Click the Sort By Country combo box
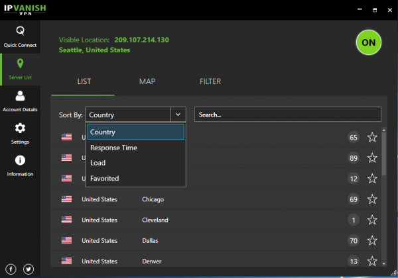Viewport: 398px width, 278px height. [x=135, y=115]
